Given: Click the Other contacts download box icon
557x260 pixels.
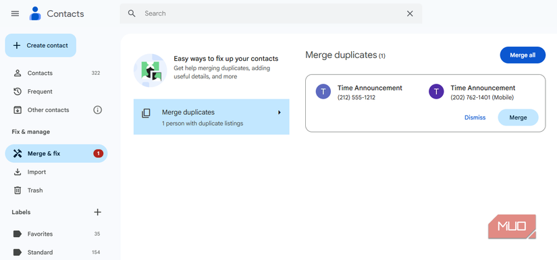Looking at the screenshot, I should click(18, 110).
